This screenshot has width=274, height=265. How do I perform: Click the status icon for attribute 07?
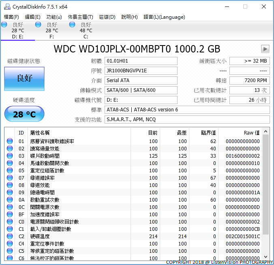click(x=10, y=178)
